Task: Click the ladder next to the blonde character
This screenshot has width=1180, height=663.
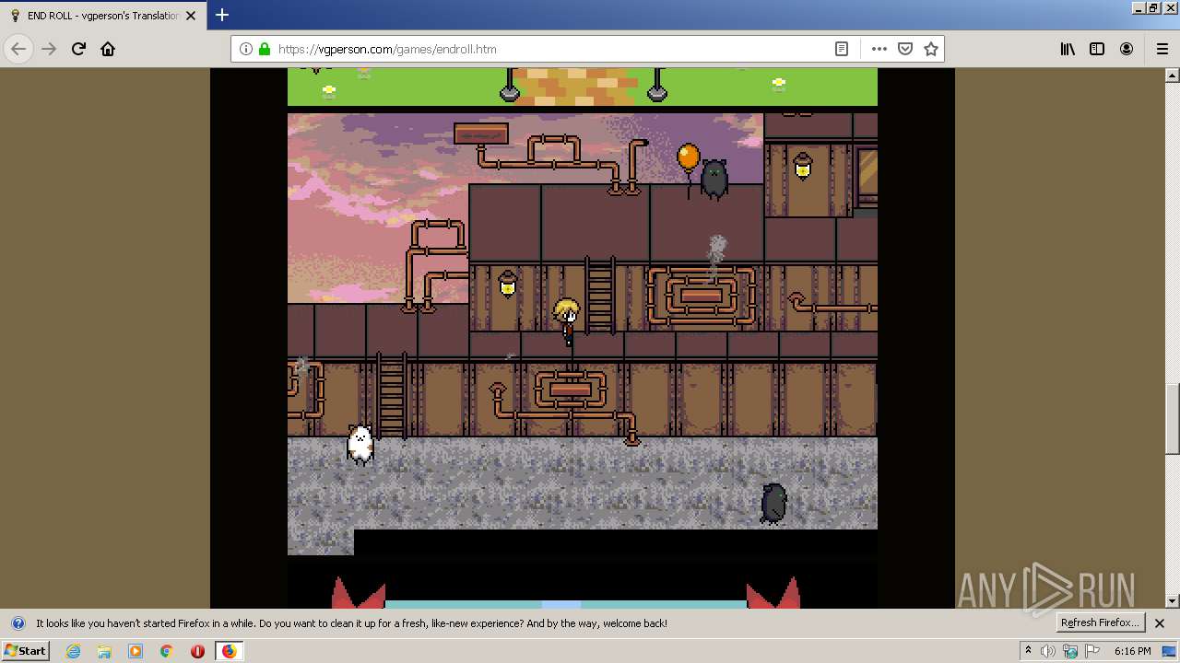Action: 600,296
